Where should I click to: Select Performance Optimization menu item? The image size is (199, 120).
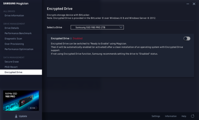click(19, 49)
